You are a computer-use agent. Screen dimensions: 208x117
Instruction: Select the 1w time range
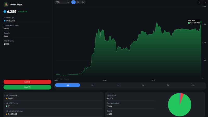pyautogui.click(x=143, y=85)
